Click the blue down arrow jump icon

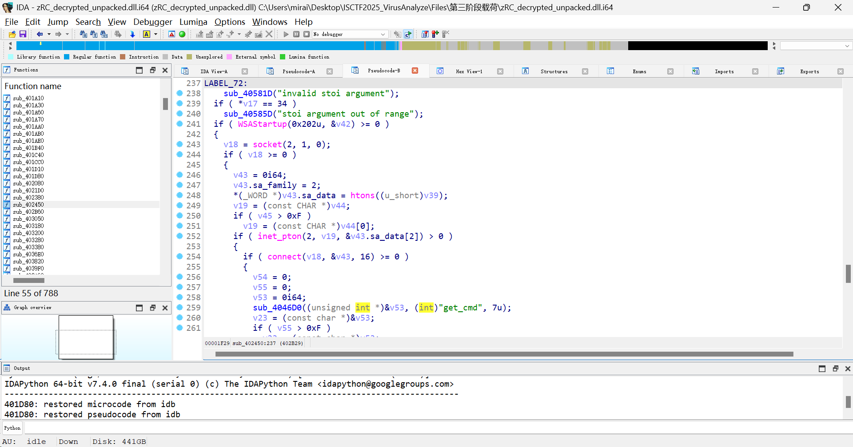tap(132, 34)
